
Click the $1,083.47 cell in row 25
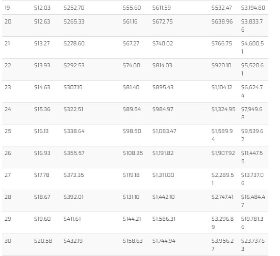pyautogui.click(x=164, y=131)
